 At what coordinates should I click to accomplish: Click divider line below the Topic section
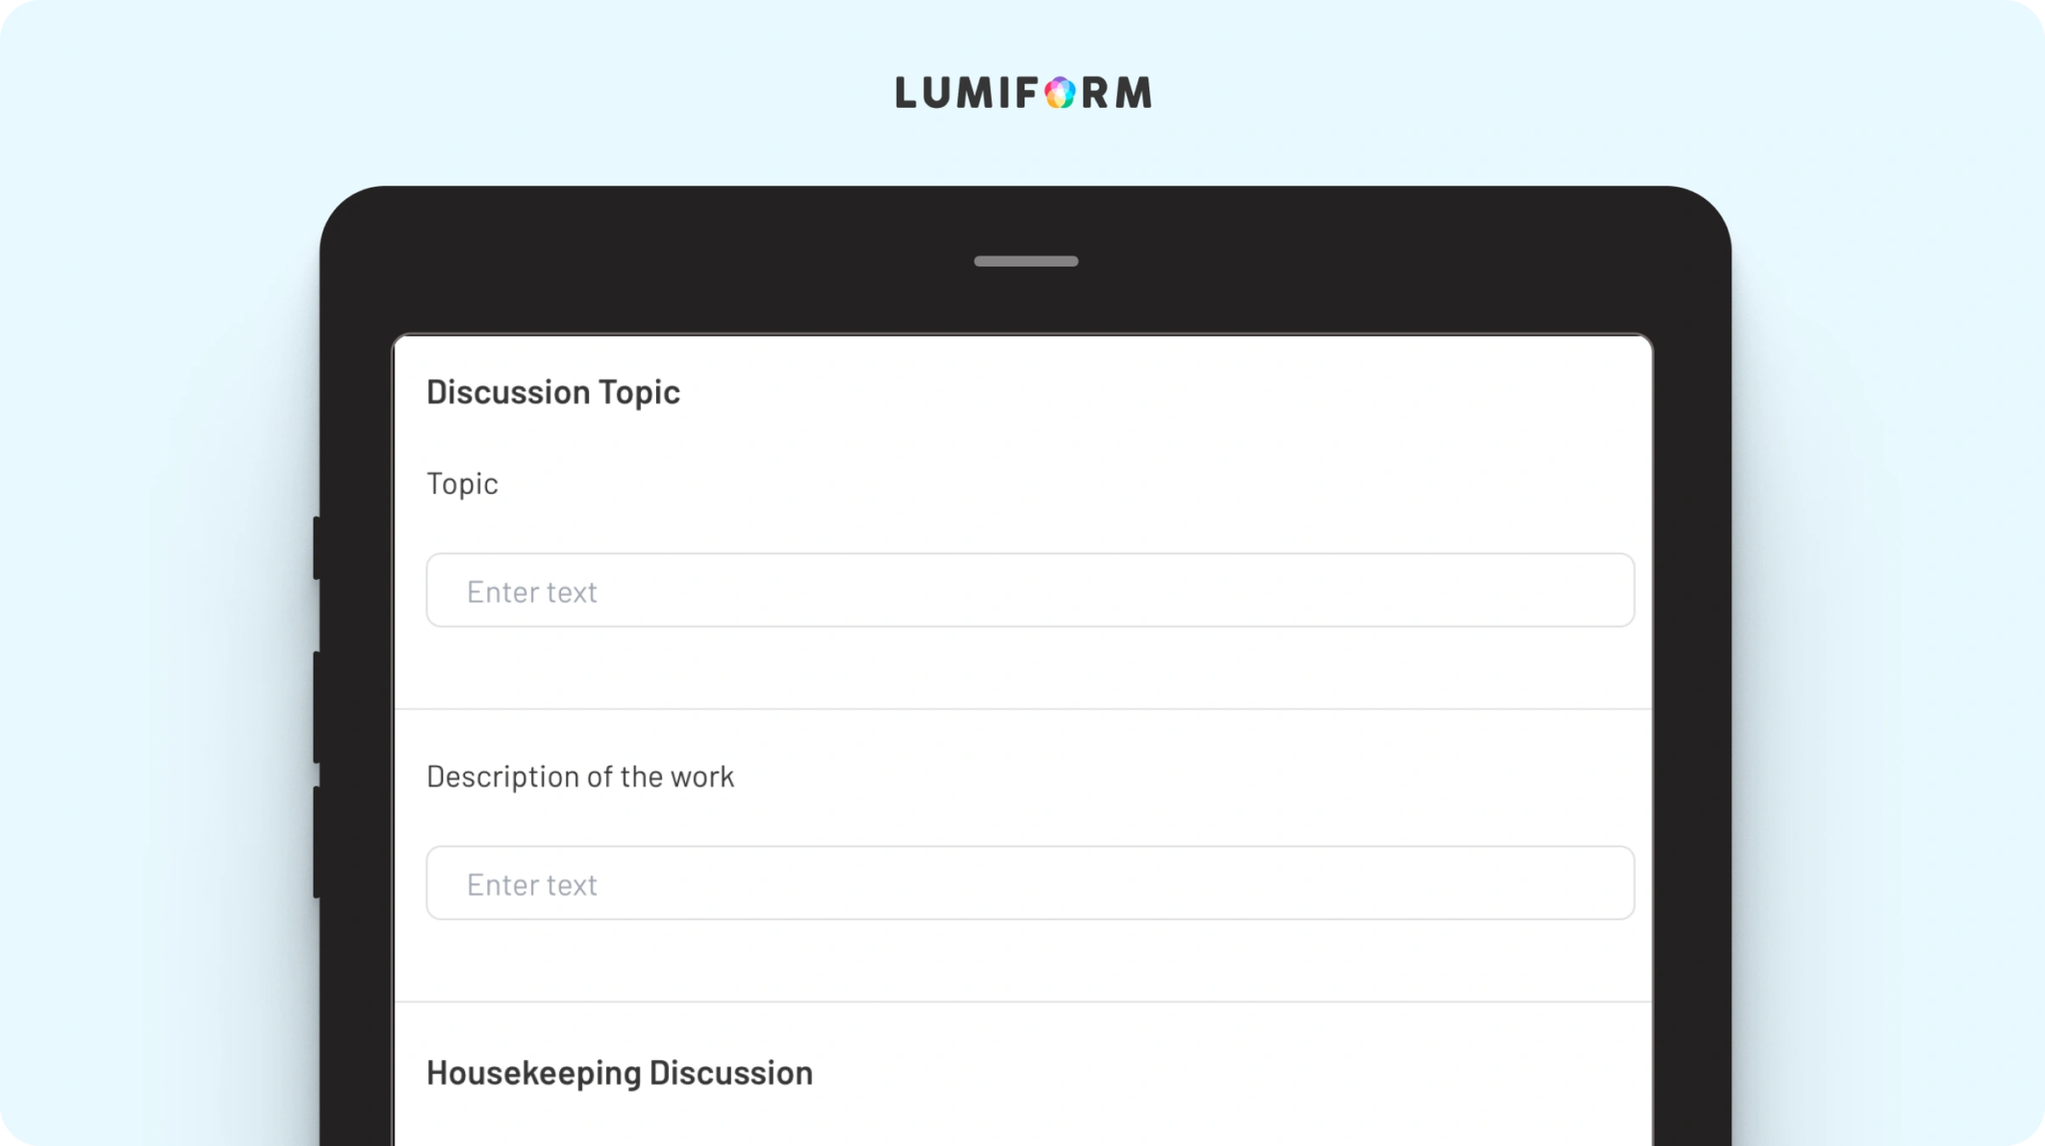[1023, 709]
